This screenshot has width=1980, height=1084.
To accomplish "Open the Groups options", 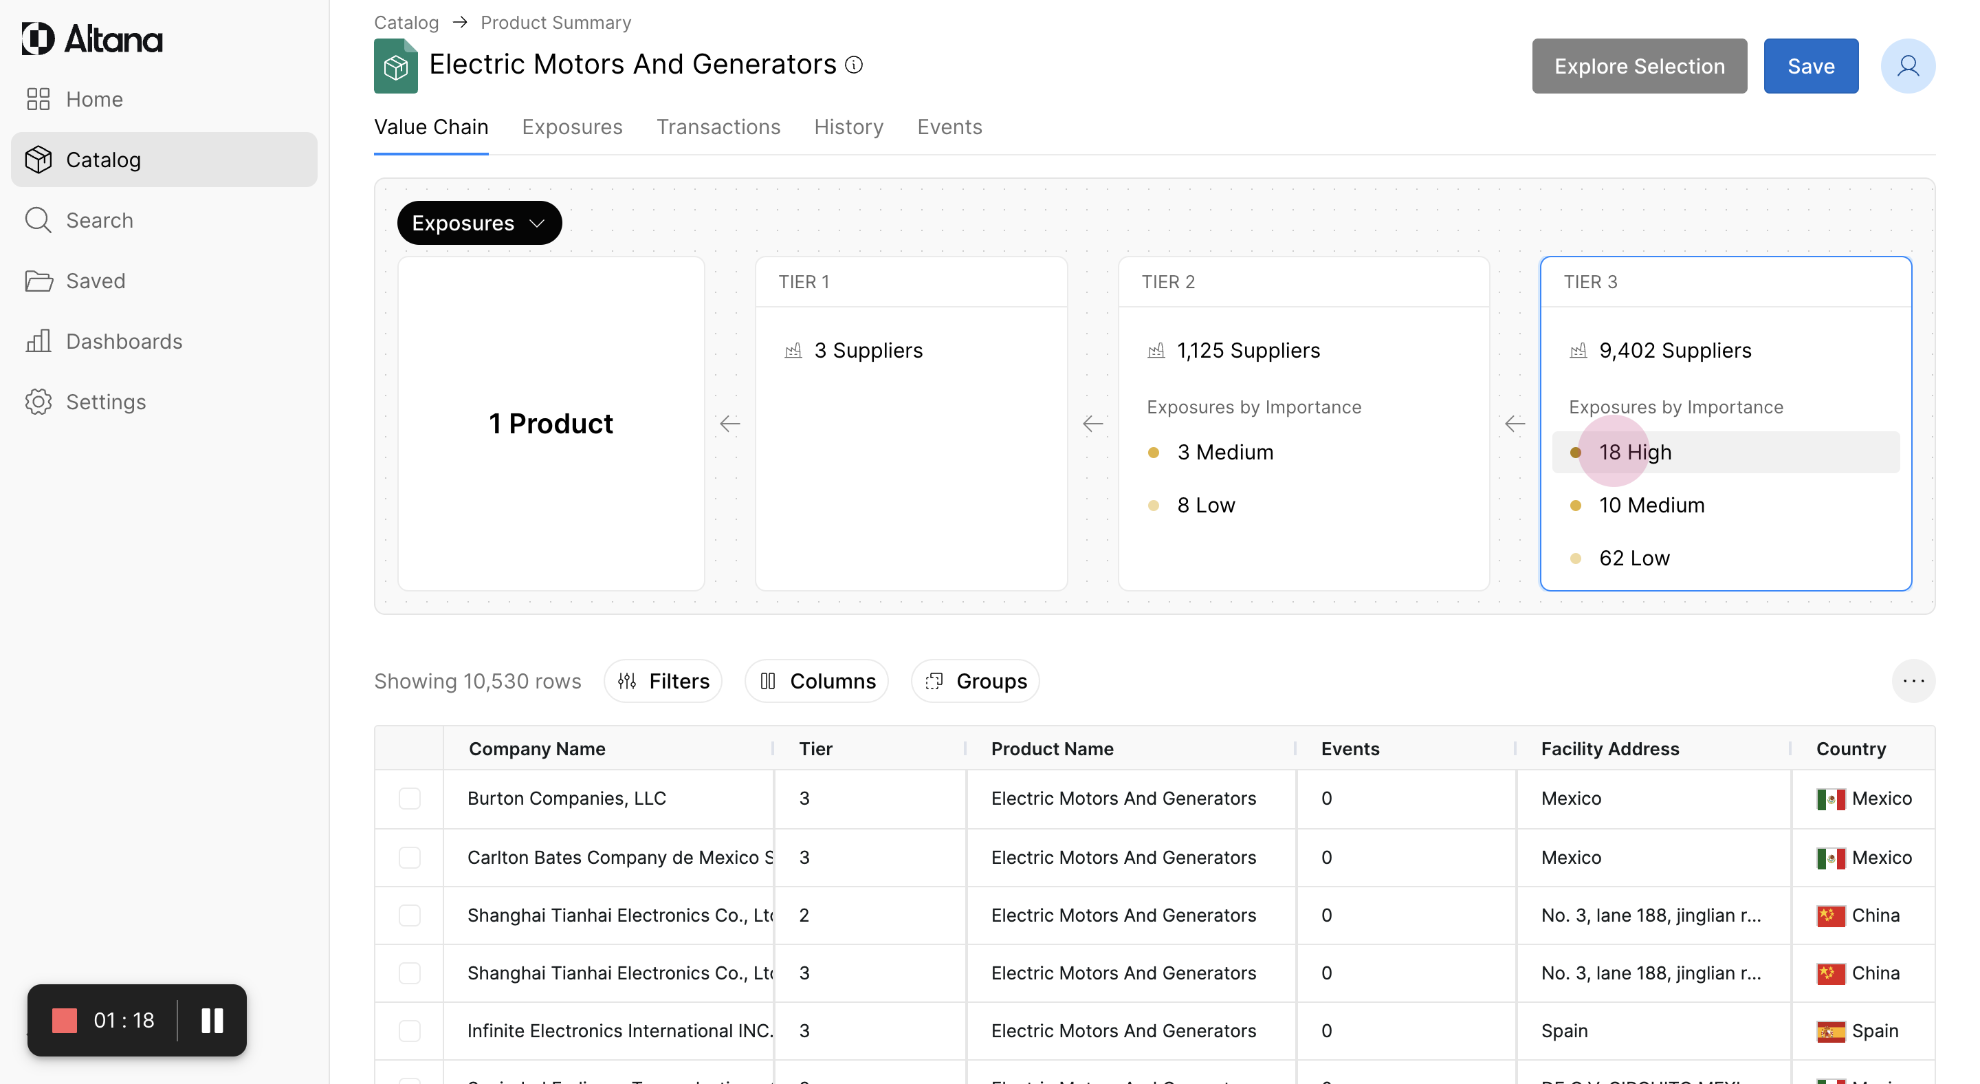I will (x=976, y=681).
